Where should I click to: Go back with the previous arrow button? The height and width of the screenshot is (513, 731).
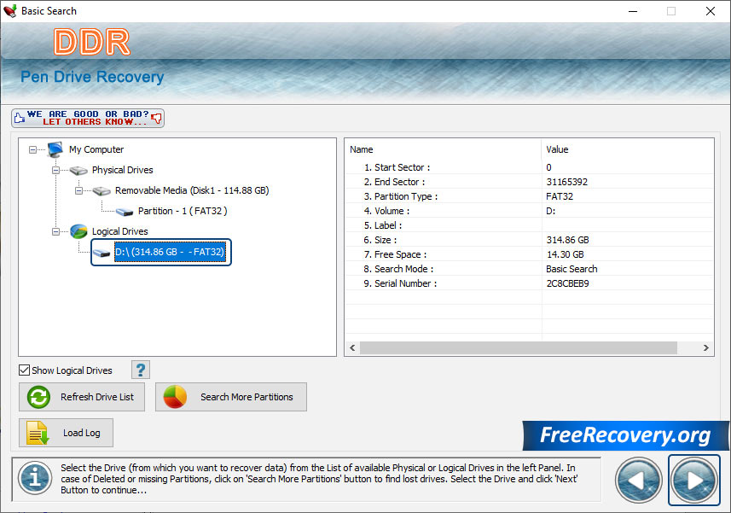coord(638,480)
